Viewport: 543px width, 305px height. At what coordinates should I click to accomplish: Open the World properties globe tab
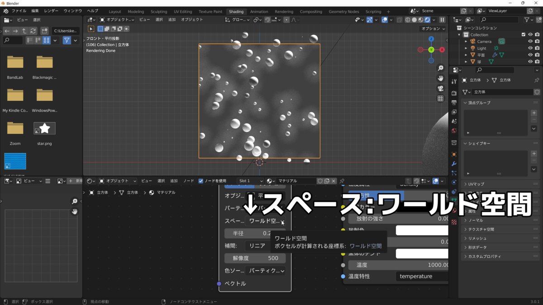(x=454, y=131)
